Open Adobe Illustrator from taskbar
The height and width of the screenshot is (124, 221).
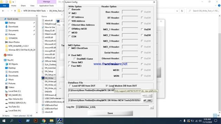click(x=36, y=121)
